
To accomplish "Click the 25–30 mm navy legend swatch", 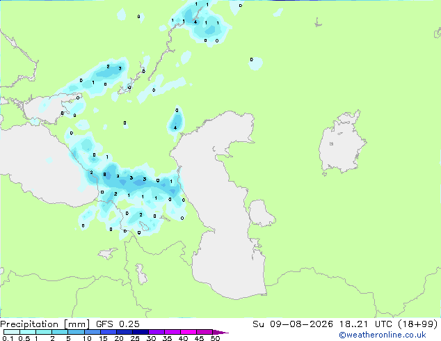I will click(x=141, y=332).
